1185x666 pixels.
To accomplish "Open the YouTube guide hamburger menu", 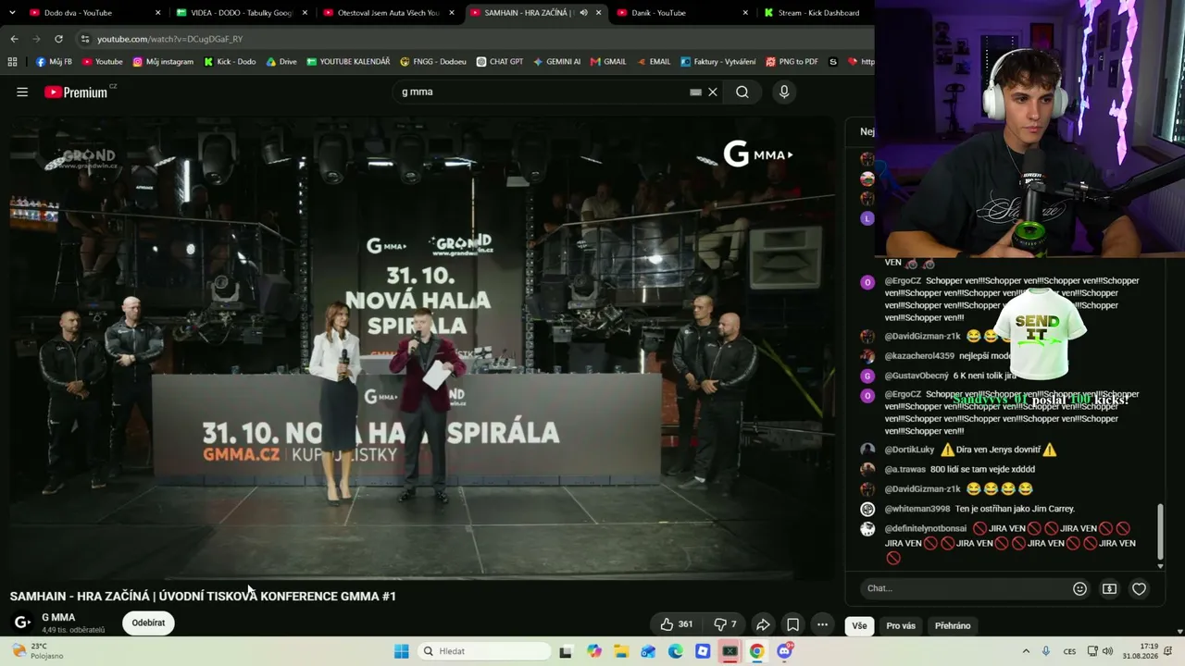I will tap(22, 92).
